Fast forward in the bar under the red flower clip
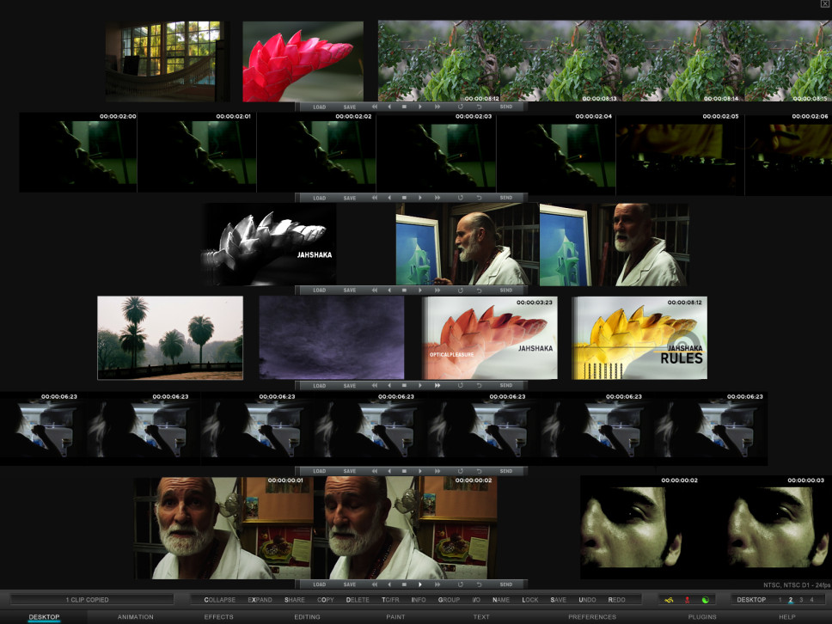Image resolution: width=832 pixels, height=624 pixels. [437, 107]
